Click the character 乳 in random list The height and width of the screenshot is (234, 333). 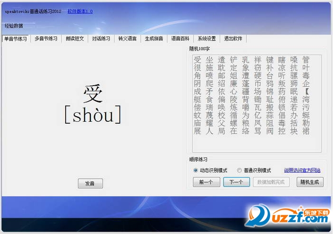245,60
